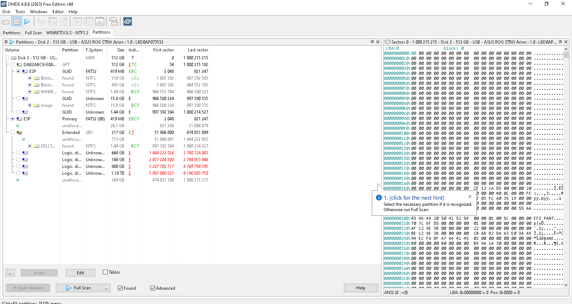572x304 pixels.
Task: Click the list view toolbar icon
Action: click(x=89, y=22)
